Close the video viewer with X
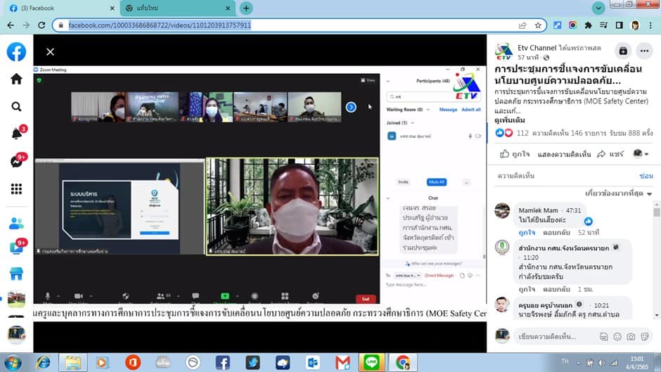 click(50, 51)
